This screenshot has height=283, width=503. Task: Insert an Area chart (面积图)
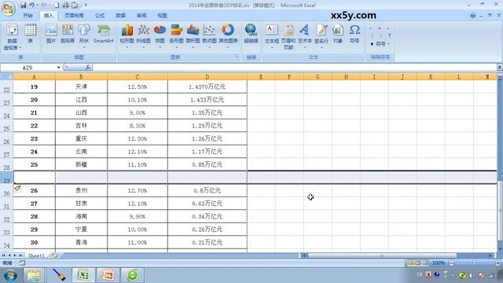click(193, 36)
